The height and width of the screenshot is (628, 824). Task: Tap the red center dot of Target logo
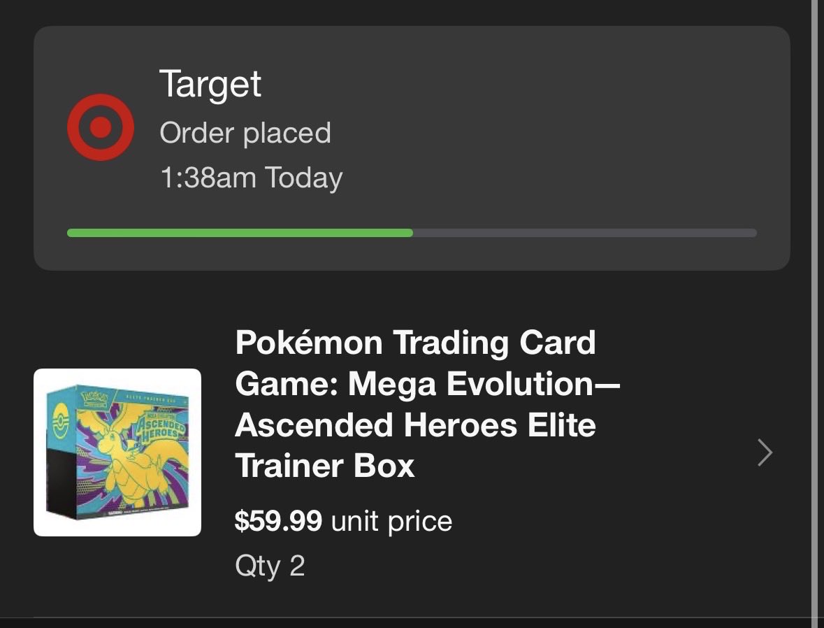[x=101, y=127]
